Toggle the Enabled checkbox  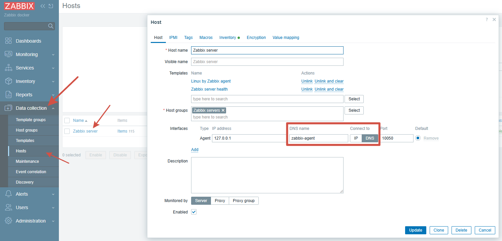coord(194,212)
